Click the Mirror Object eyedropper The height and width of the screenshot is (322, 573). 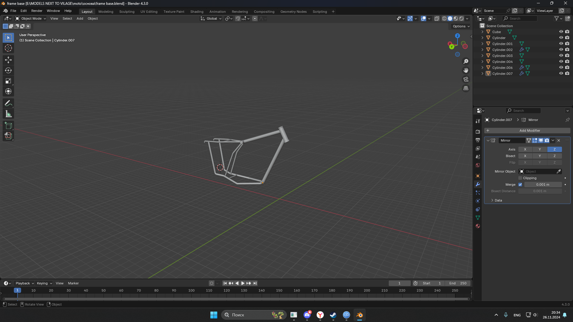(558, 171)
